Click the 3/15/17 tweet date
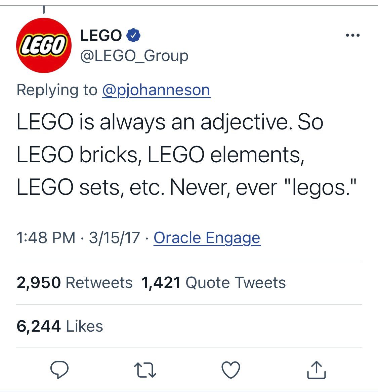The height and width of the screenshot is (392, 378). tap(114, 238)
